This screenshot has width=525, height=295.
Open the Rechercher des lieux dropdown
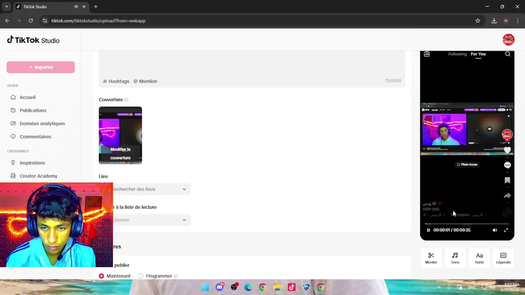145,189
